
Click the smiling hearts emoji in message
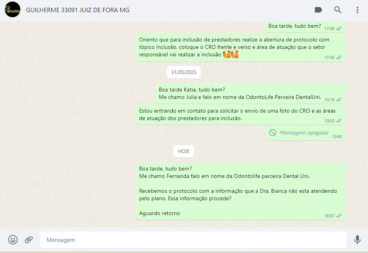pyautogui.click(x=230, y=54)
